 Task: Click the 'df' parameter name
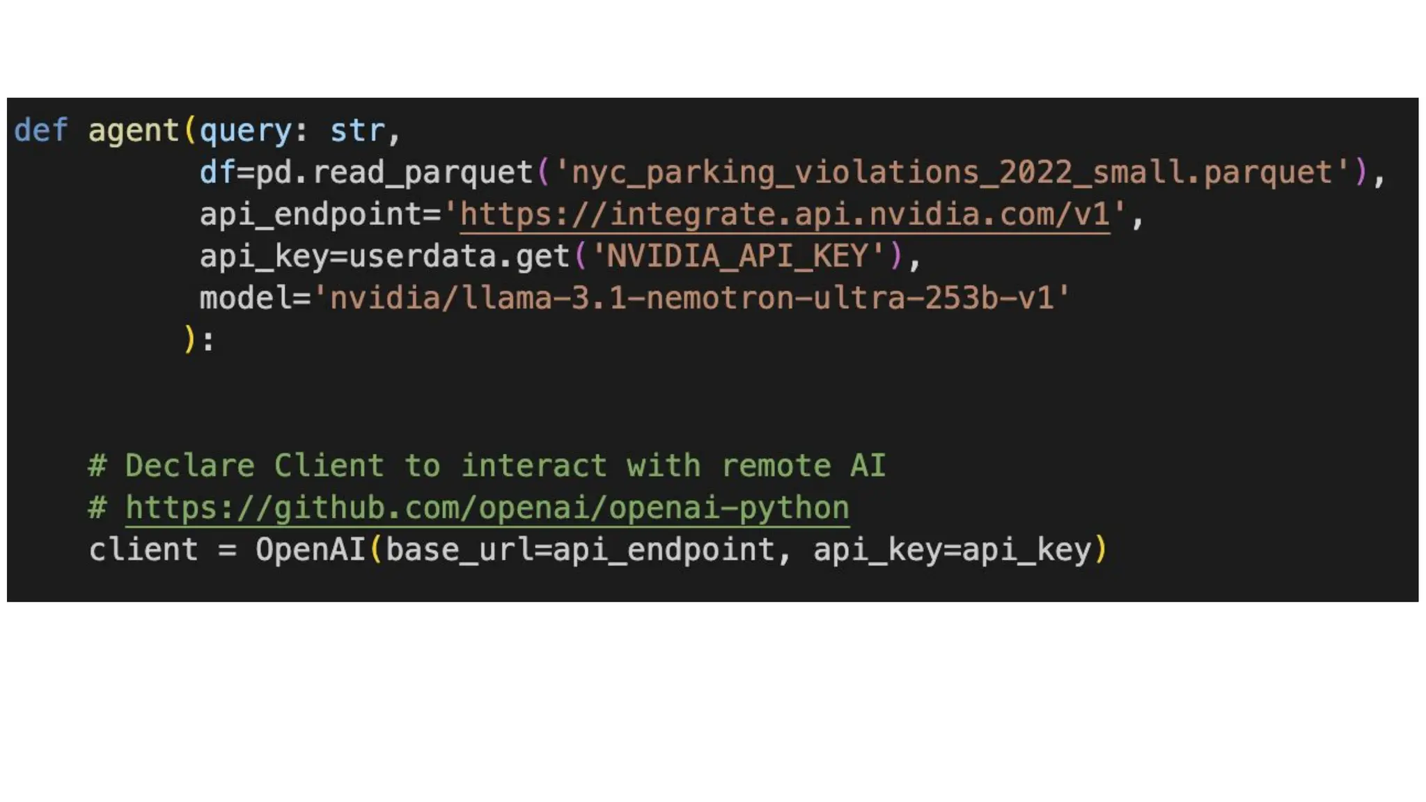217,173
